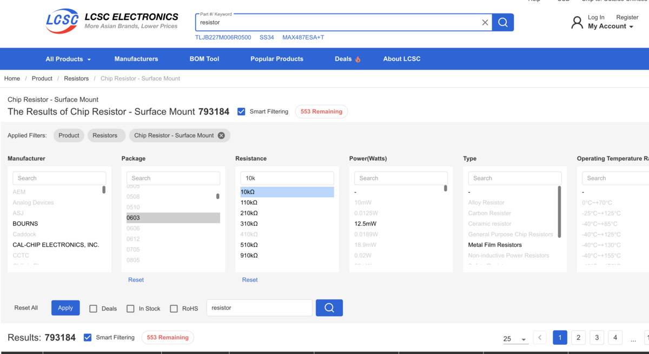Run the top magnifier search button
This screenshot has width=649, height=354.
click(503, 22)
